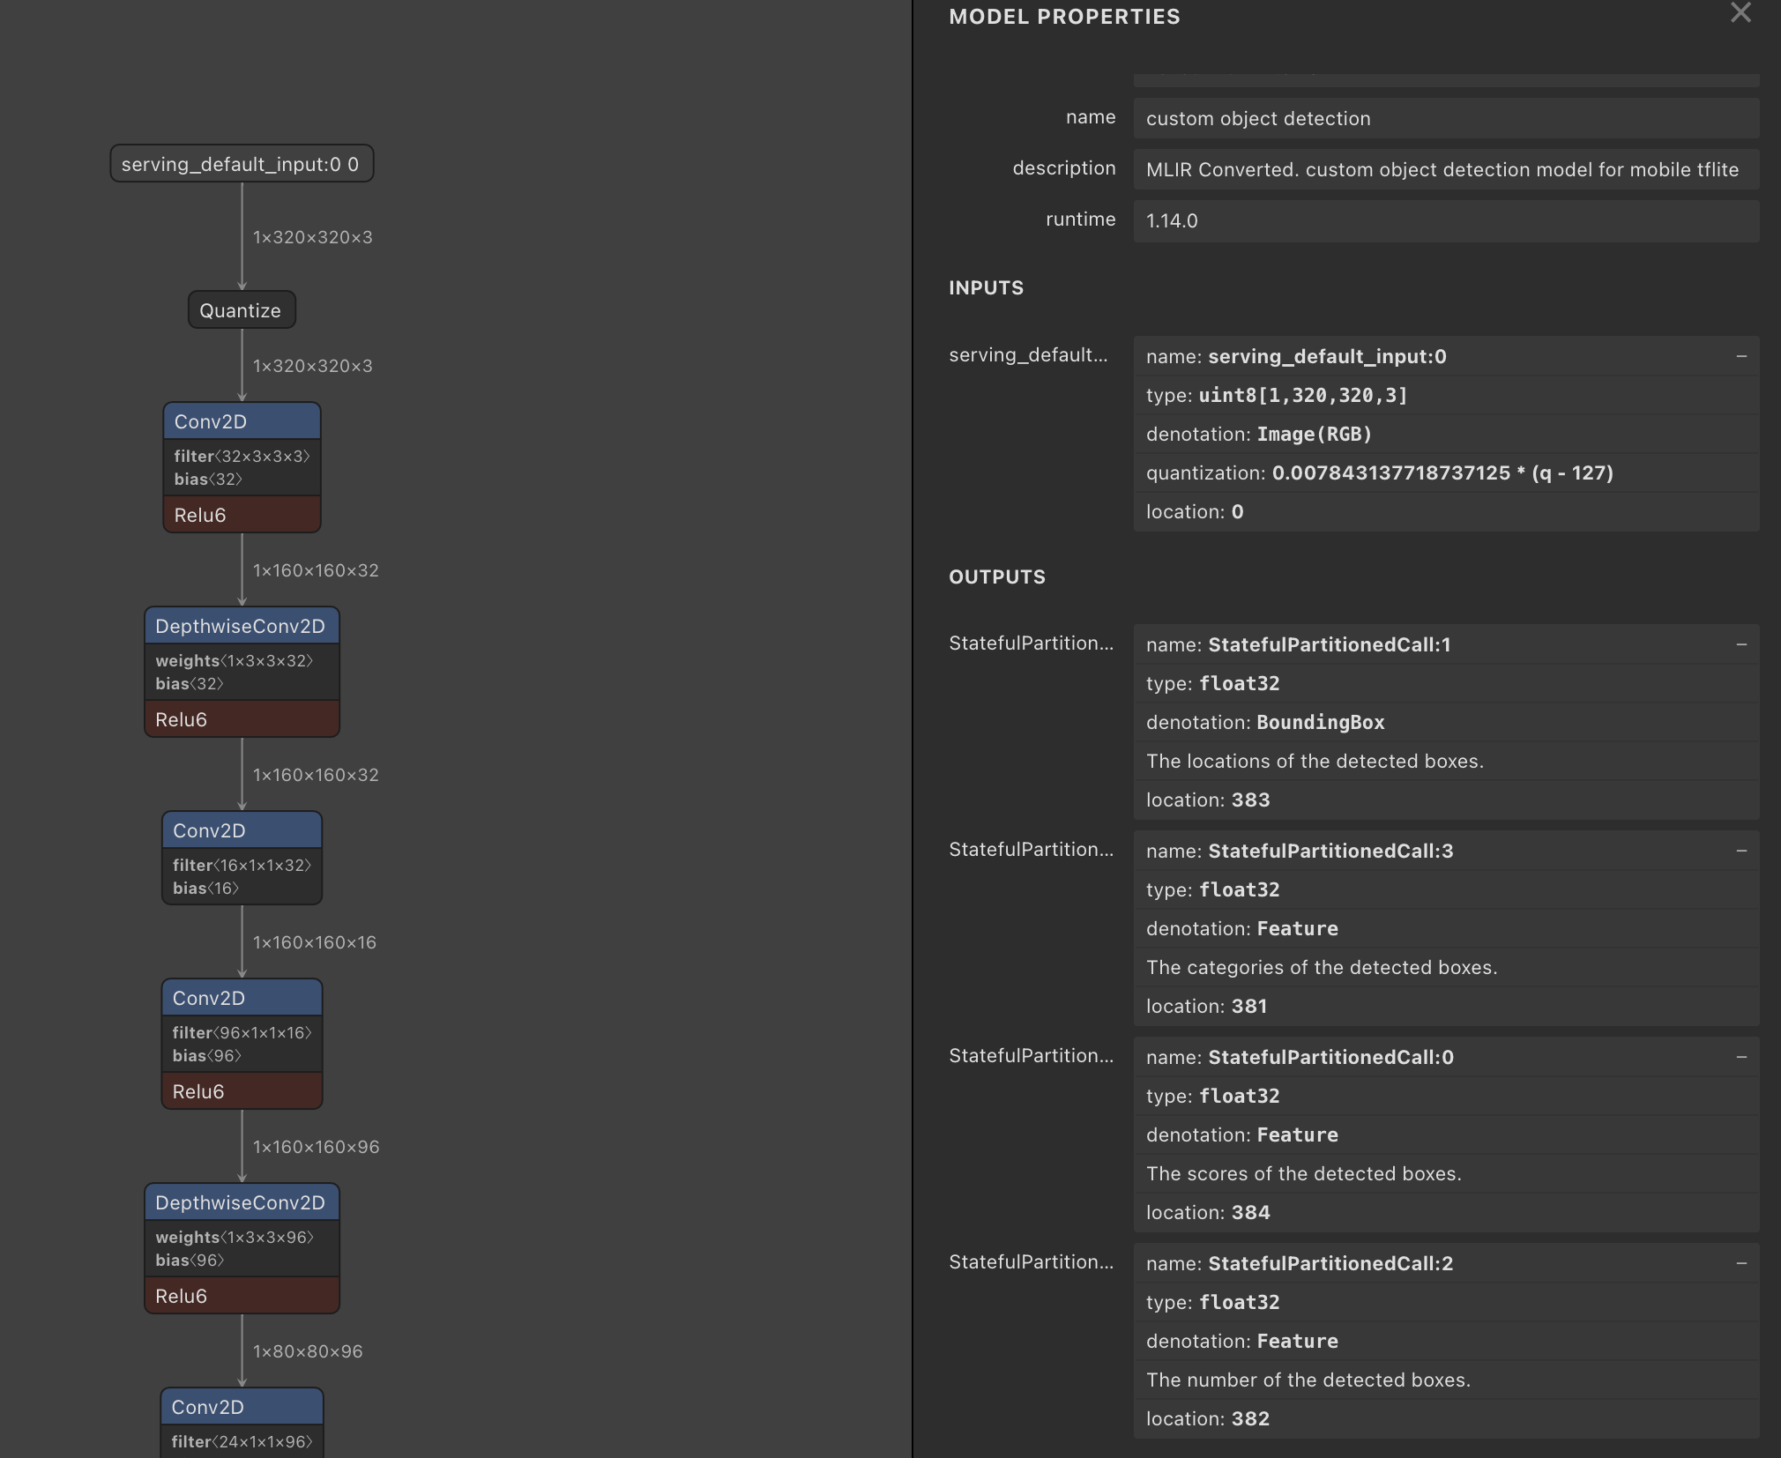Viewport: 1781px width, 1458px height.
Task: Open the second DepthwiseConv2D node
Action: tap(241, 1202)
